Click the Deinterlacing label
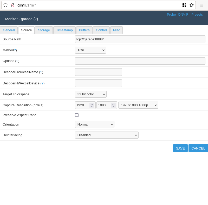208x205 pixels. point(12,135)
